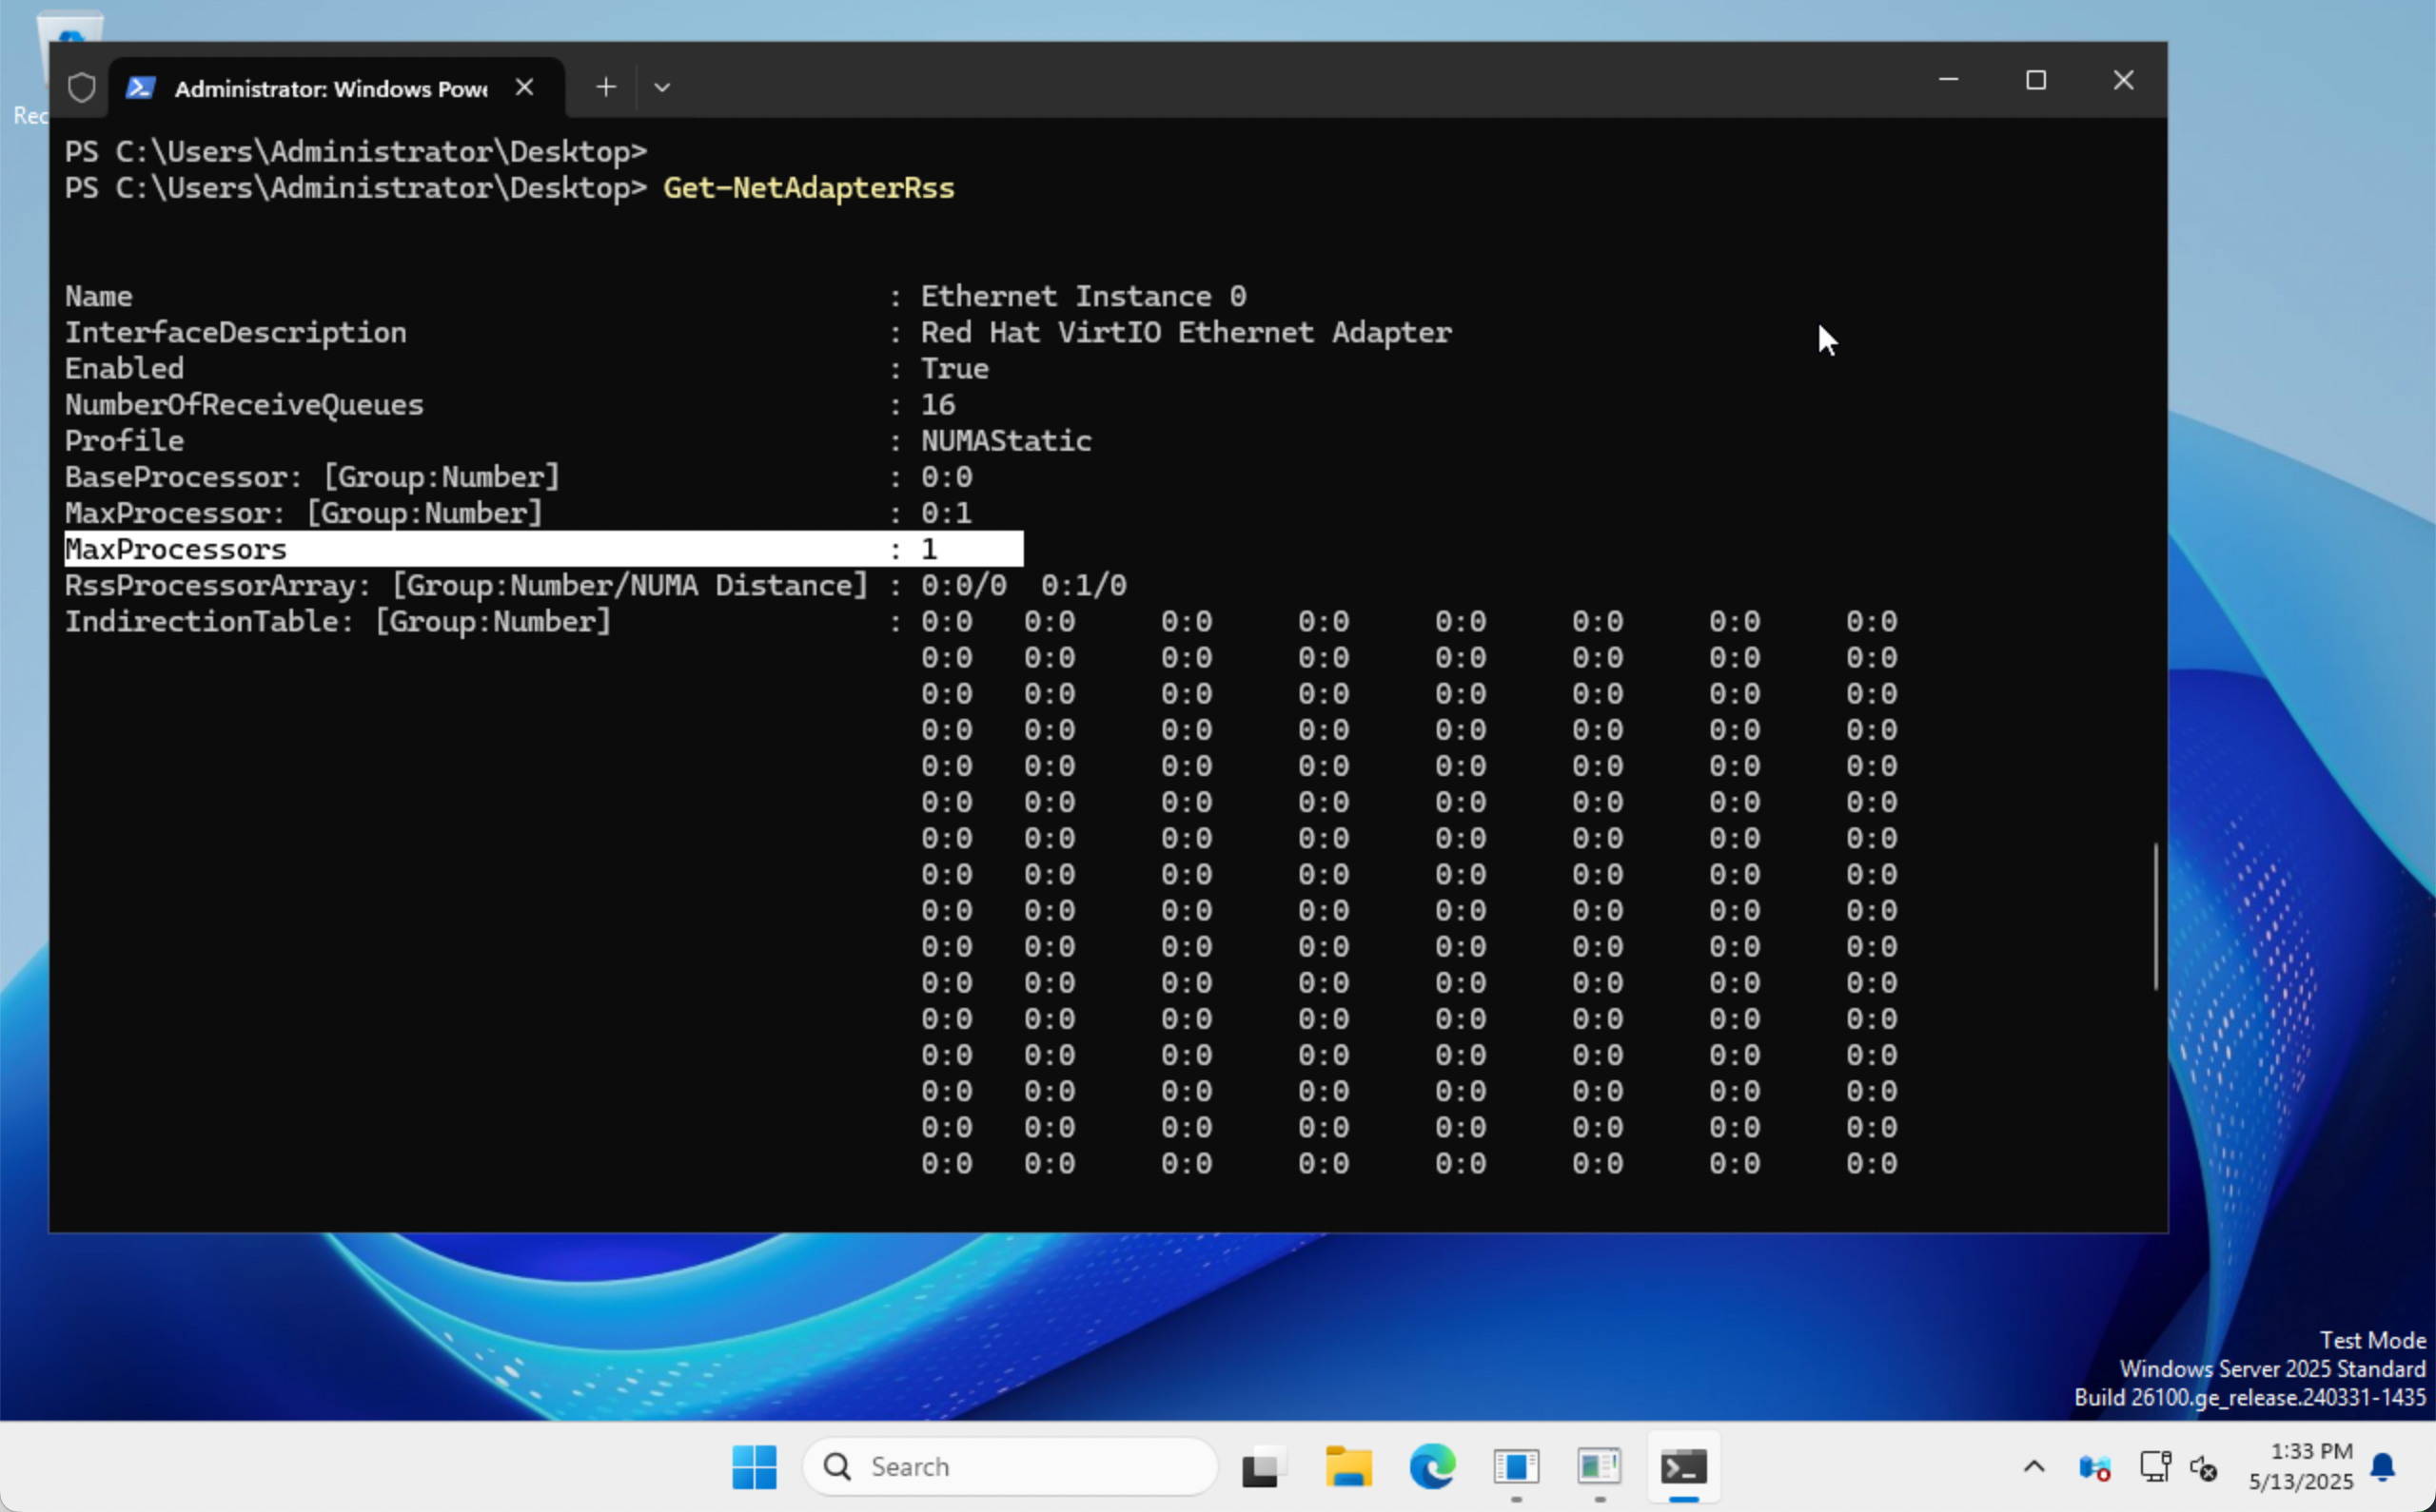Maximize the terminal window
The height and width of the screenshot is (1512, 2436).
[x=2035, y=80]
